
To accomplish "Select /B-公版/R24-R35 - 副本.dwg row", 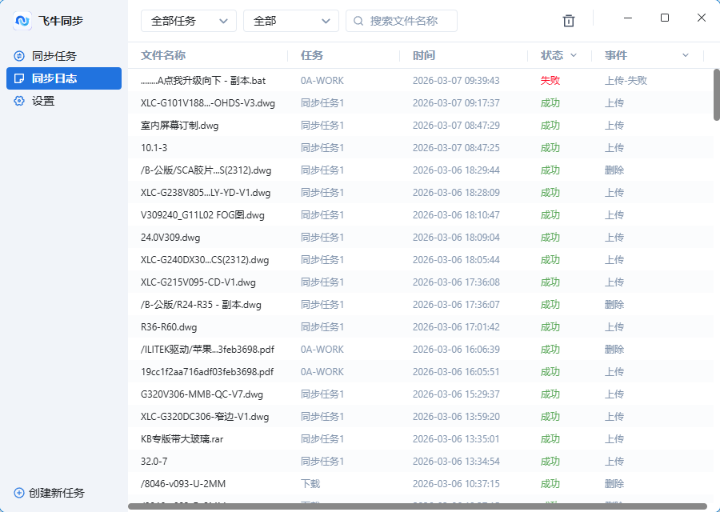I will pyautogui.click(x=420, y=305).
